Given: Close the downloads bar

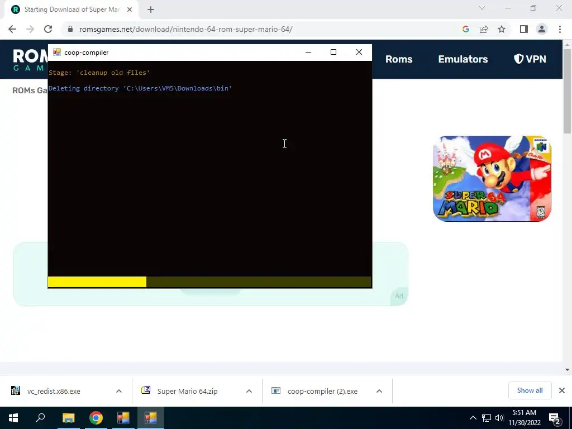Looking at the screenshot, I should tap(562, 390).
